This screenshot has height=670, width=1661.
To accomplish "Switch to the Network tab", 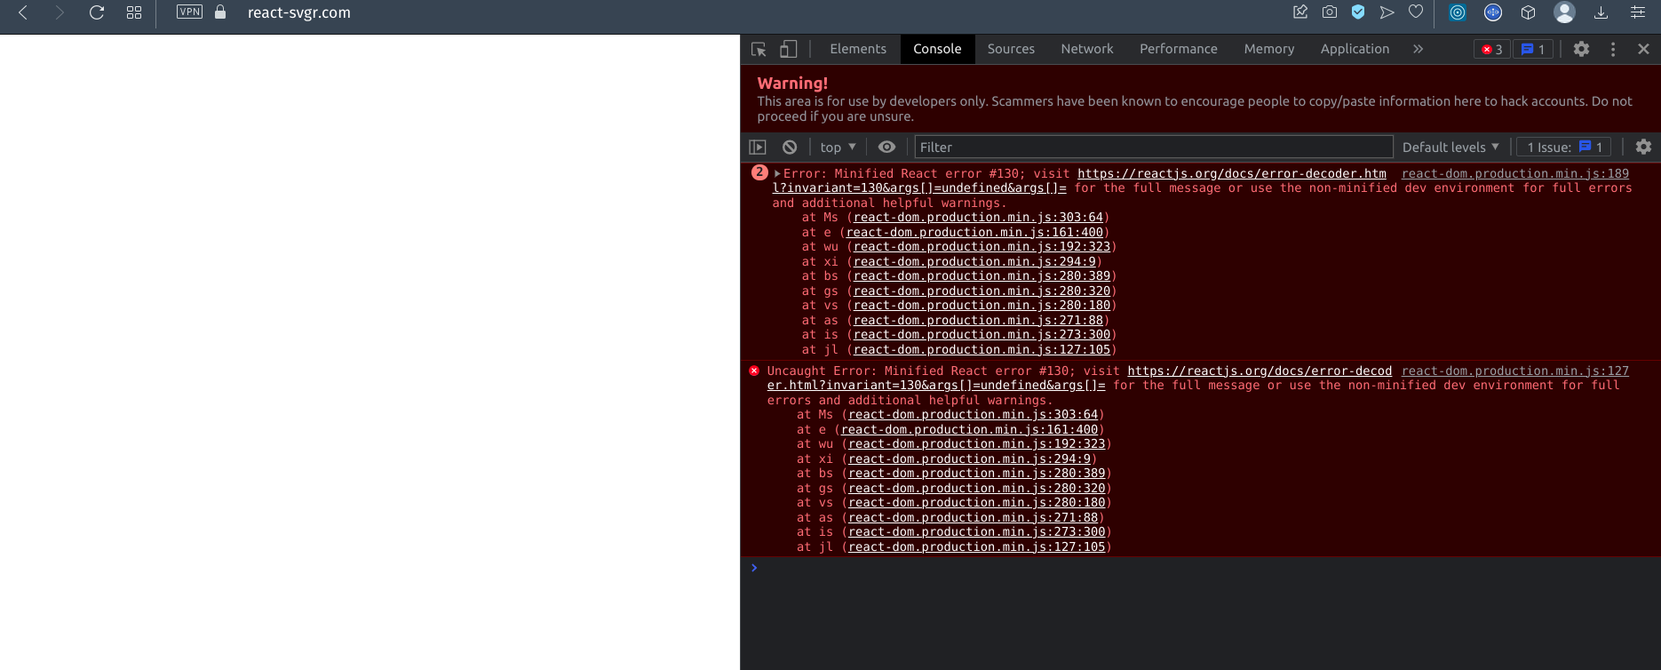I will coord(1086,49).
